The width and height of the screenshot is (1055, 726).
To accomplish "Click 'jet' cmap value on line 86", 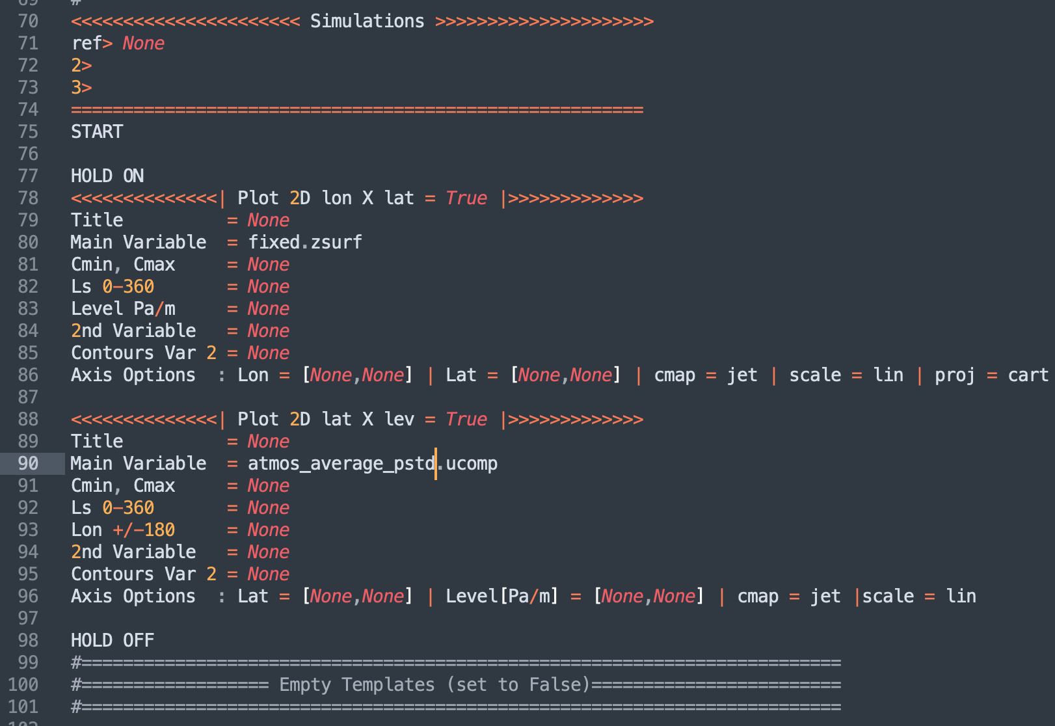I will (742, 375).
